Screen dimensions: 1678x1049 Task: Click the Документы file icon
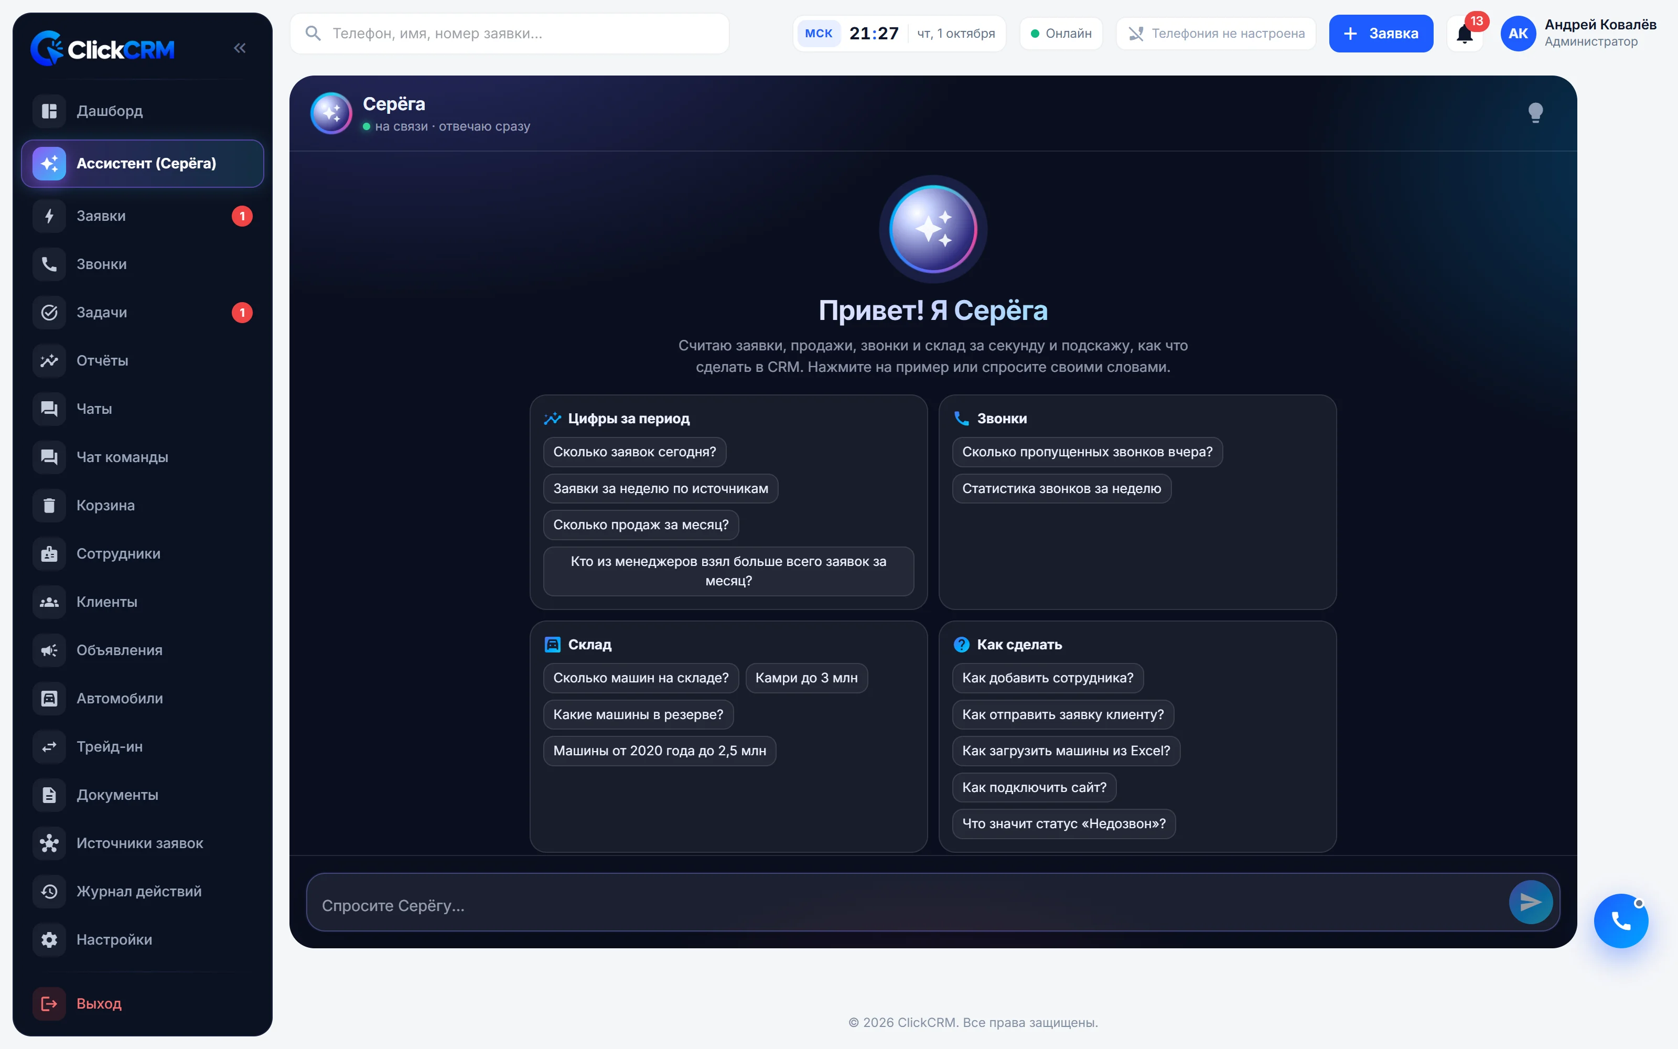click(49, 795)
